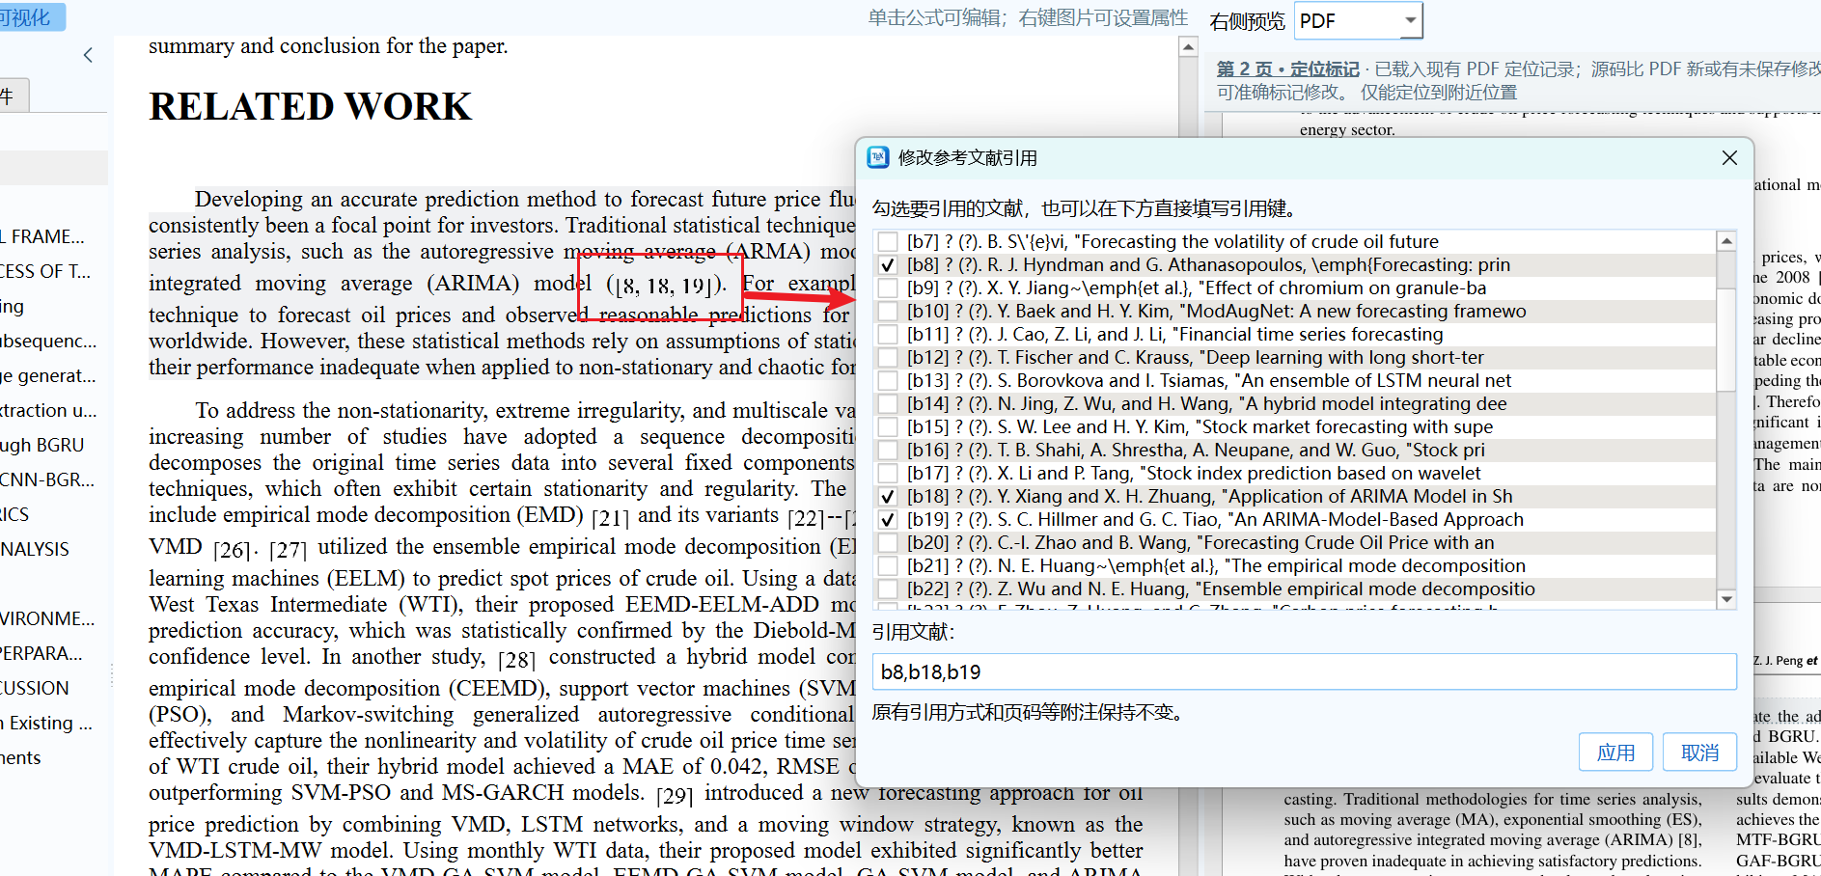The width and height of the screenshot is (1821, 876).
Task: Click scroll-down arrow of reference list
Action: click(x=1726, y=599)
